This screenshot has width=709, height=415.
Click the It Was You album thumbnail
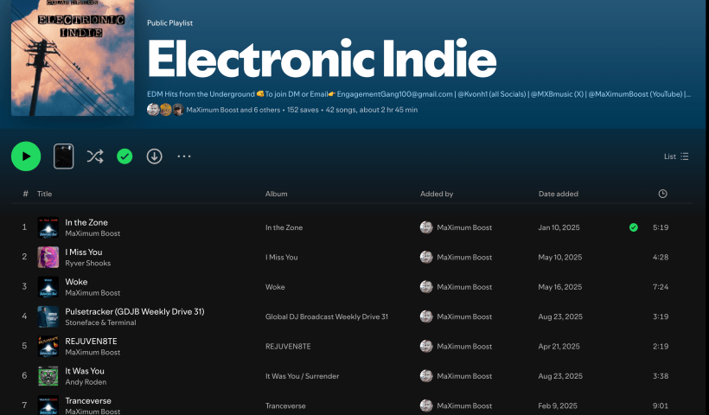point(48,376)
